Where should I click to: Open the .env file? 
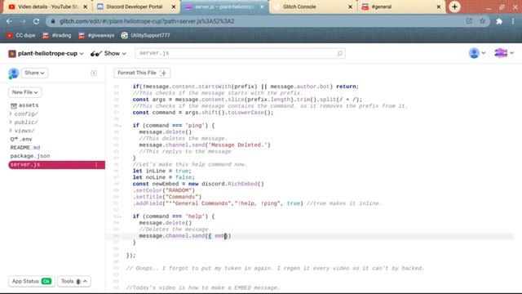[21, 139]
